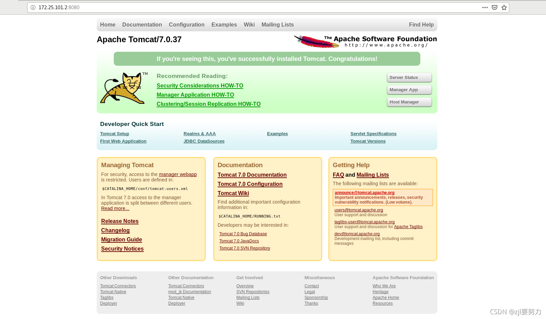546x319 pixels.
Task: Click dev@tomcat.apache.org mailing list
Action: tap(357, 234)
